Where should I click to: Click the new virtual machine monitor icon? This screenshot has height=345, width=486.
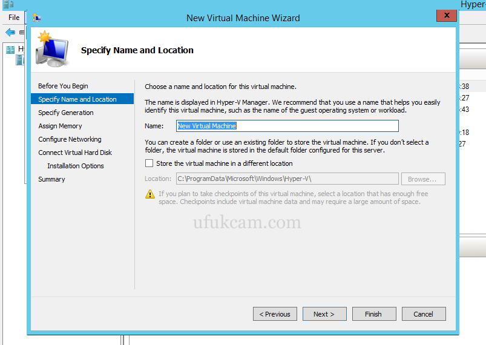52,48
